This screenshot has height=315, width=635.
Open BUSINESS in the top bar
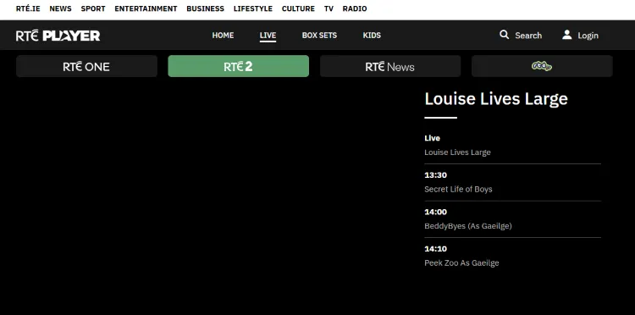pos(206,8)
